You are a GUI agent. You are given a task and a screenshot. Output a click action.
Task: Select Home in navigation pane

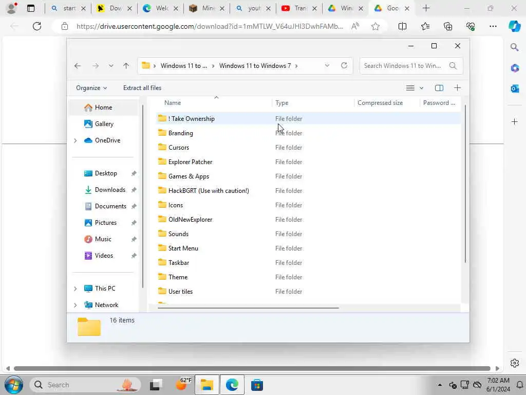tap(104, 107)
